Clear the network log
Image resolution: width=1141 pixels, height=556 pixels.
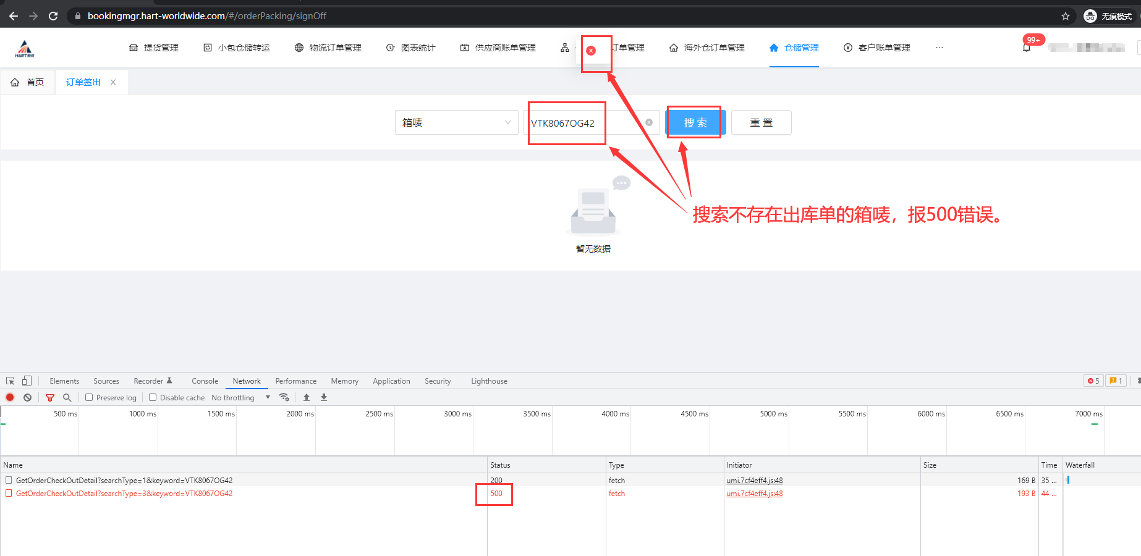point(28,397)
